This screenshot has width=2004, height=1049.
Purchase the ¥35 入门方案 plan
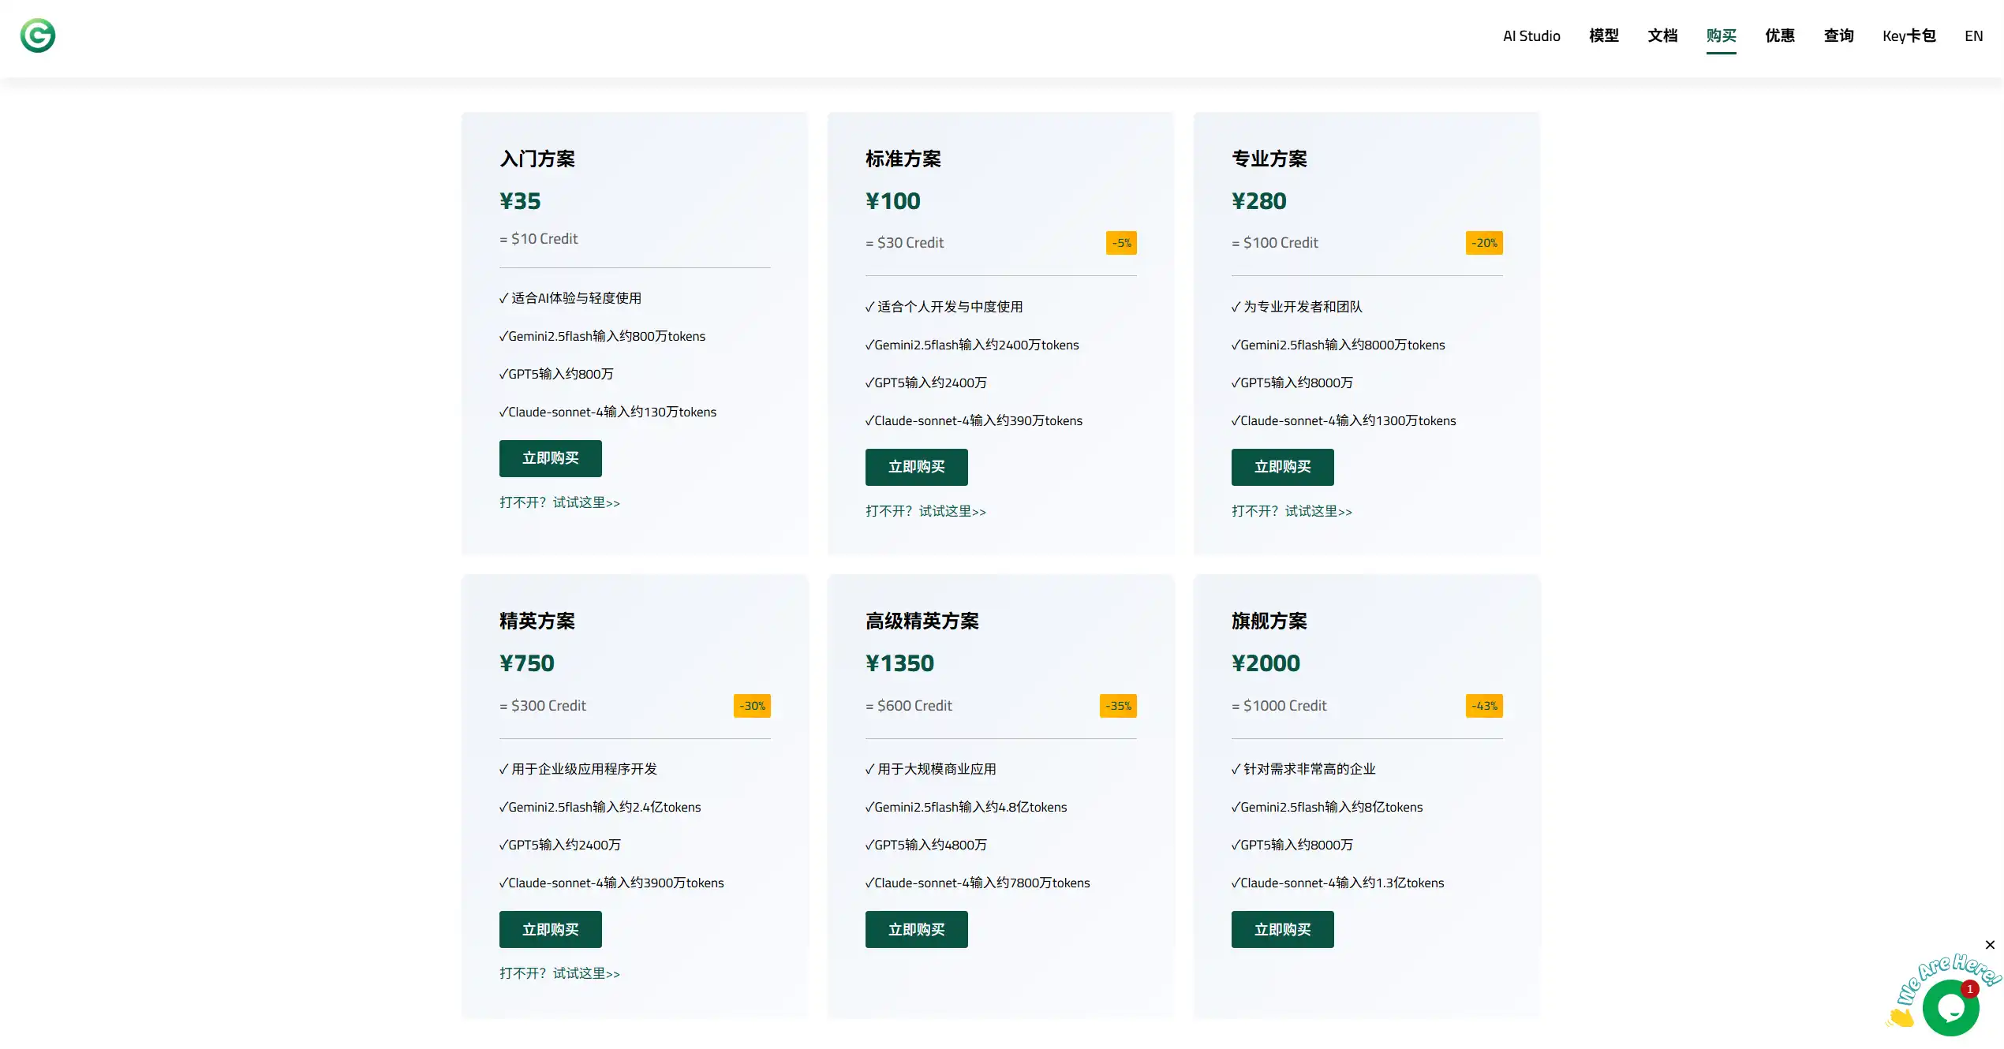click(x=550, y=458)
